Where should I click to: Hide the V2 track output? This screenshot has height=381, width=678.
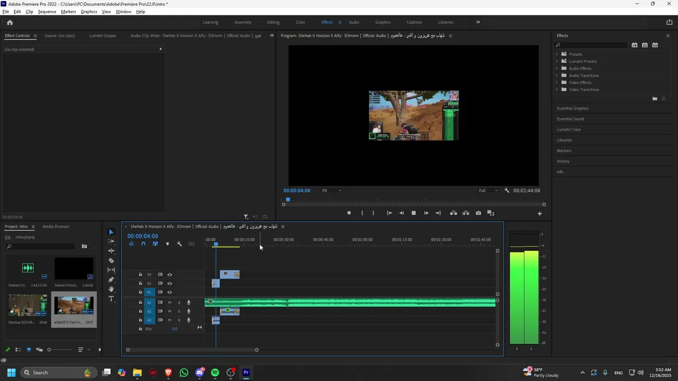point(169,283)
